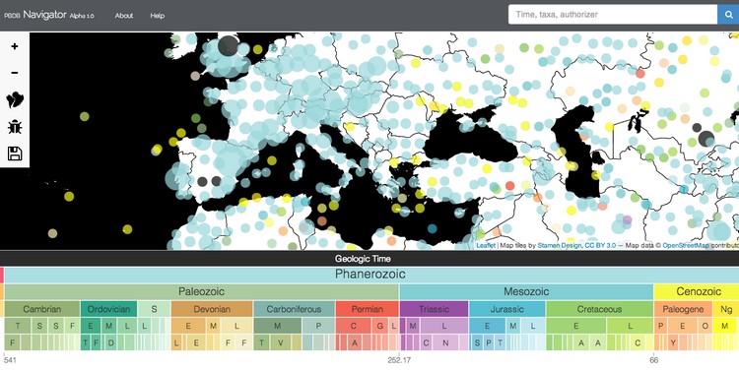Zoom in on the map

click(15, 46)
